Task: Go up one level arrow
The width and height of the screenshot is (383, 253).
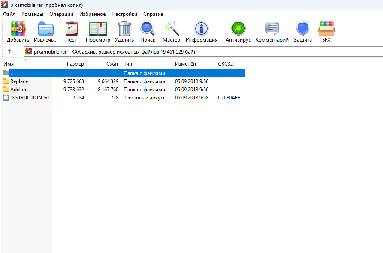Action: pyautogui.click(x=9, y=51)
